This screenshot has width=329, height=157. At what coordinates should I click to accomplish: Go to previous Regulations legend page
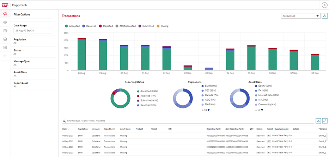[x=202, y=110]
